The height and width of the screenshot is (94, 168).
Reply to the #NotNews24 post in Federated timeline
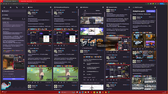(x=108, y=52)
